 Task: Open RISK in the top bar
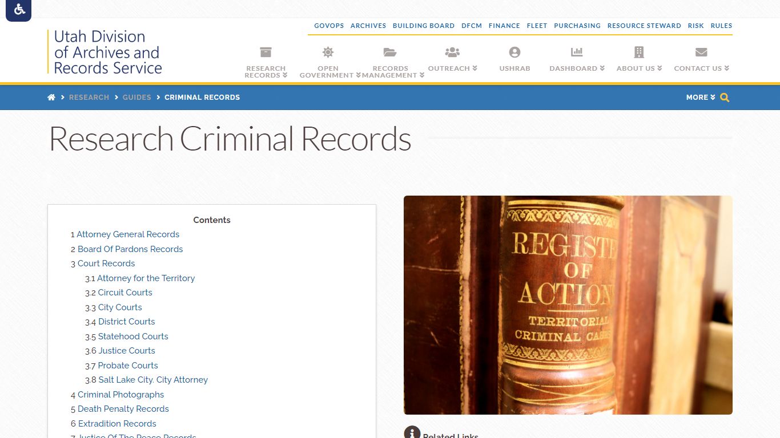[695, 26]
